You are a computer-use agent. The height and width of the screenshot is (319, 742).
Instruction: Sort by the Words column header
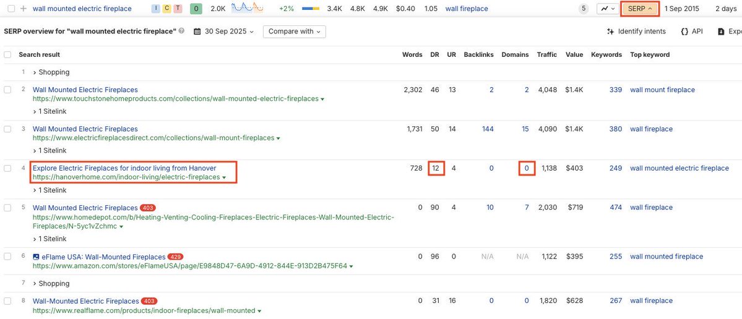coord(412,55)
